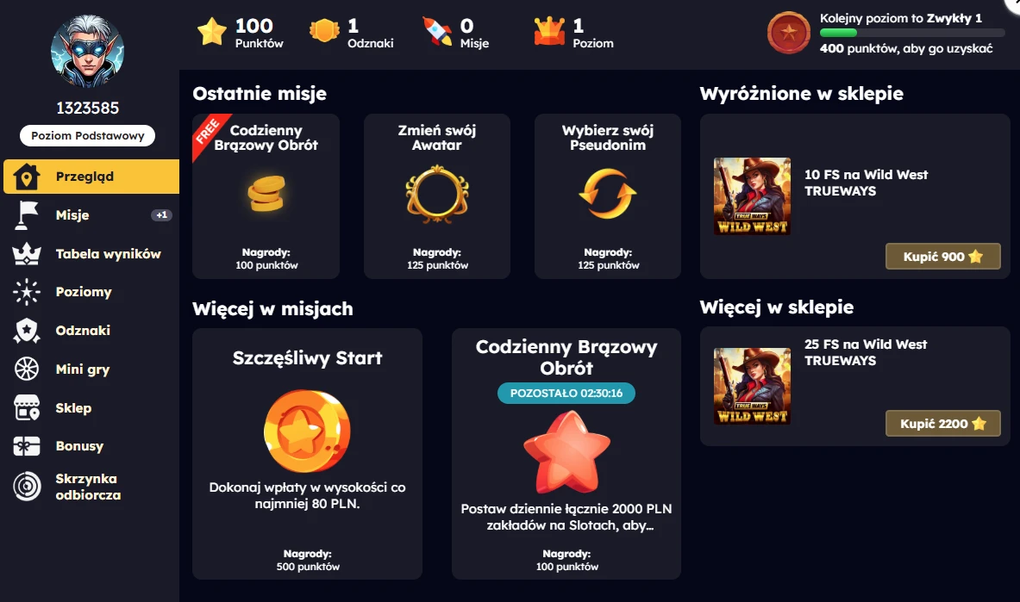Open the Misje flag icon in sidebar
This screenshot has width=1020, height=602.
[27, 215]
